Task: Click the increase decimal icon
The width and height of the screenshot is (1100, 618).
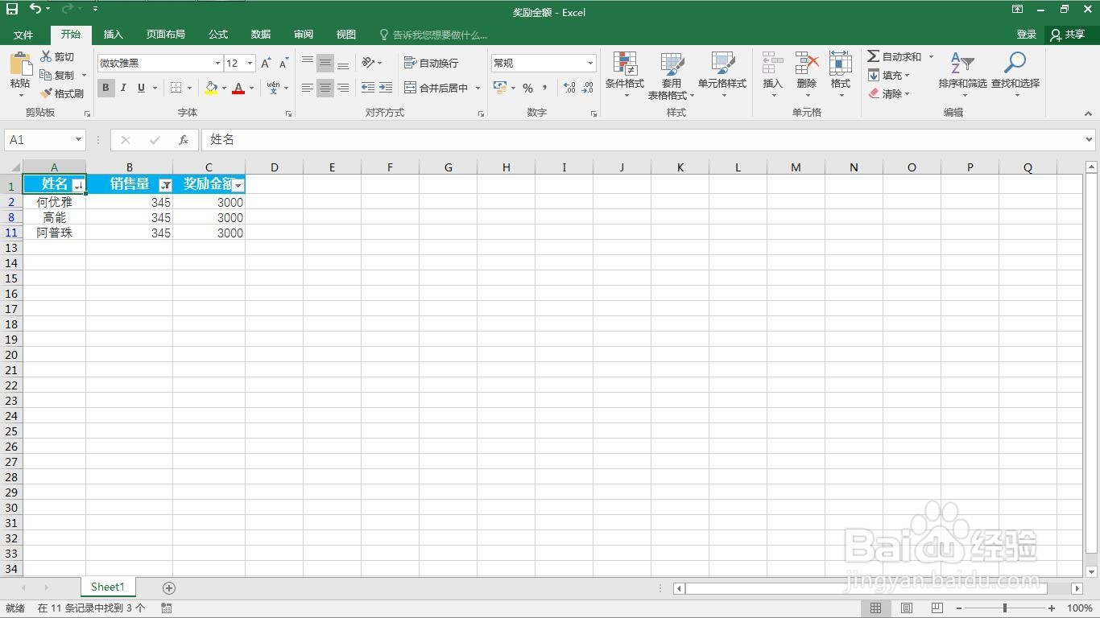Action: 569,88
